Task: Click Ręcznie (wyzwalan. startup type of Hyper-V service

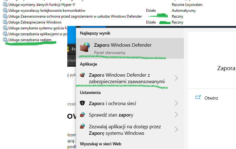Action: point(187,5)
